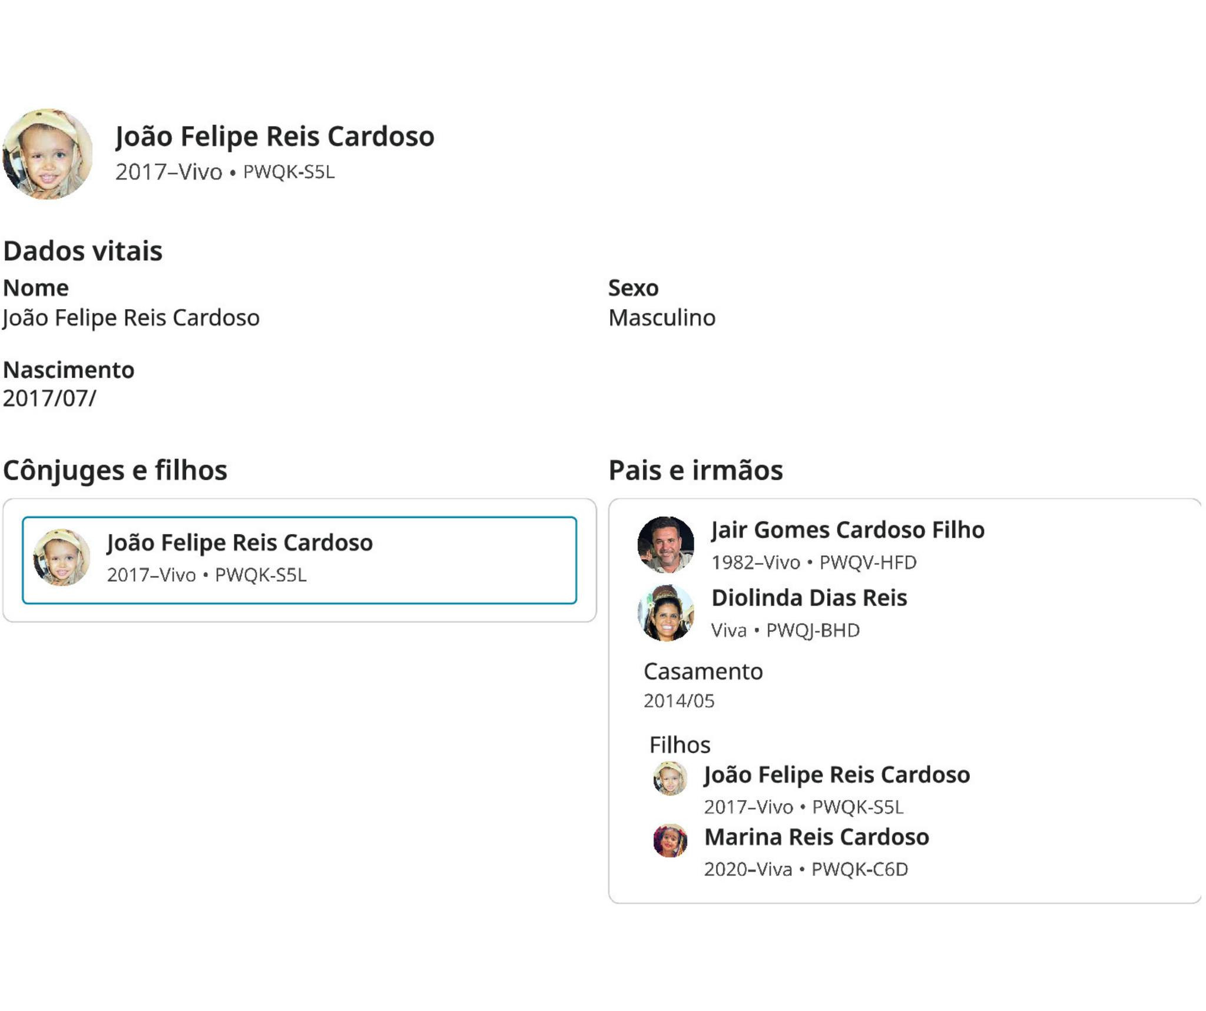This screenshot has height=1011, width=1206.
Task: Click ID PWQV-HFD under Jair
Action: click(867, 562)
